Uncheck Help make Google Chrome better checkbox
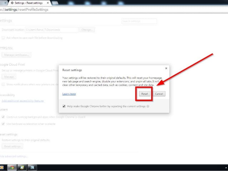 click(64, 106)
